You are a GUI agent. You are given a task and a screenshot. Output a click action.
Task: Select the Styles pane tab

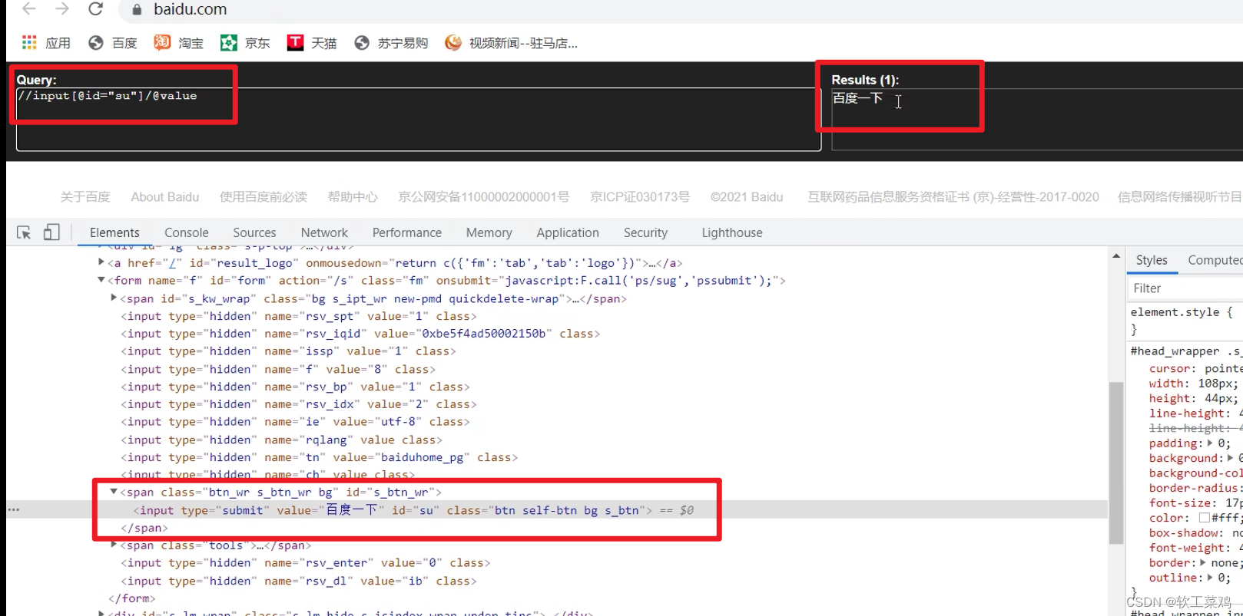point(1152,260)
